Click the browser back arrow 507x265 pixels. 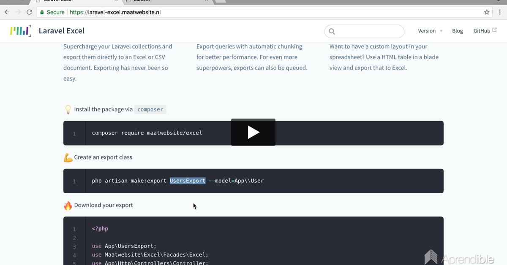pos(7,12)
